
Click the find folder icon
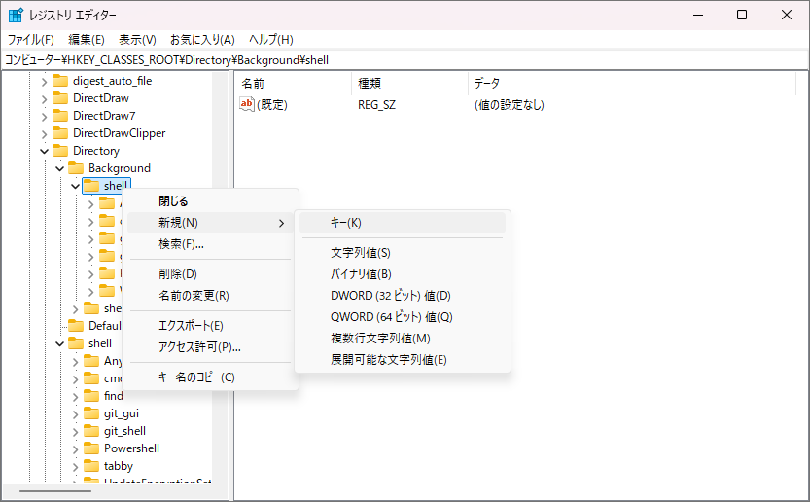[91, 396]
